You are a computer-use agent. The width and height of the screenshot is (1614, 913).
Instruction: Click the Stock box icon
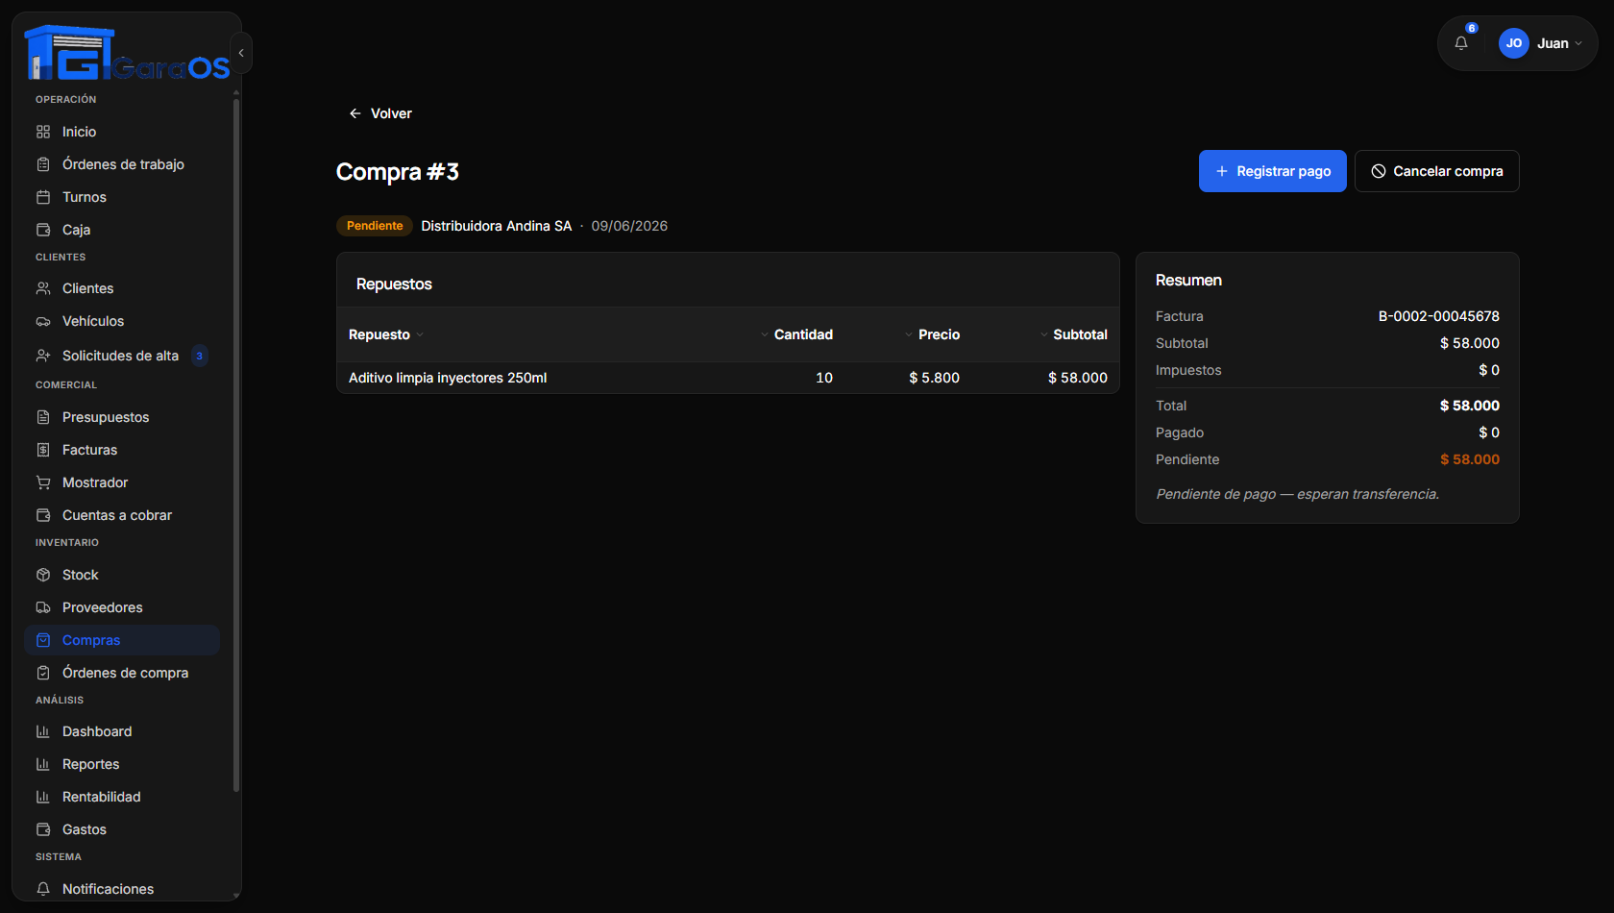43,575
